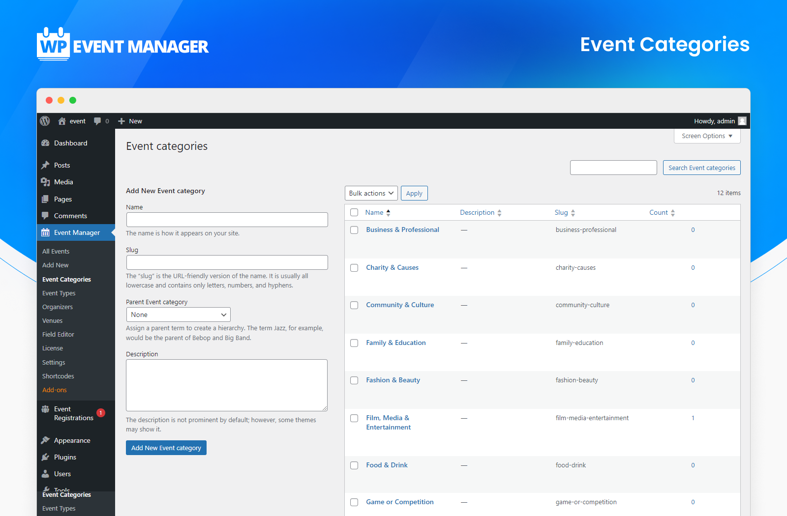Focus the Description textarea
Viewport: 787px width, 516px height.
227,385
